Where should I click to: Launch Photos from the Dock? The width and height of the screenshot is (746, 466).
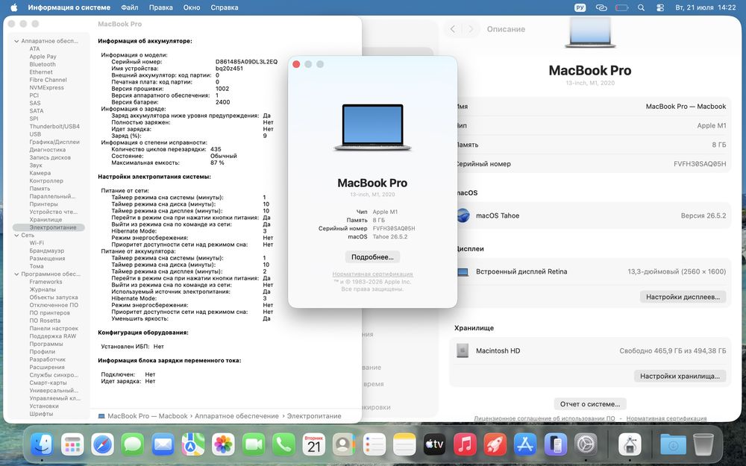[223, 445]
